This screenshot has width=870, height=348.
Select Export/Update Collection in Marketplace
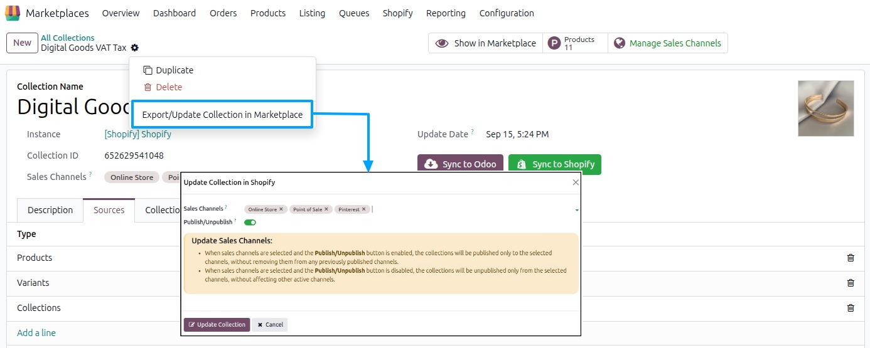[222, 115]
